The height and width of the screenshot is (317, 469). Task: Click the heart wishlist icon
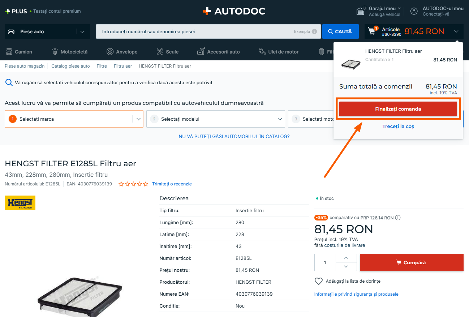tap(318, 281)
